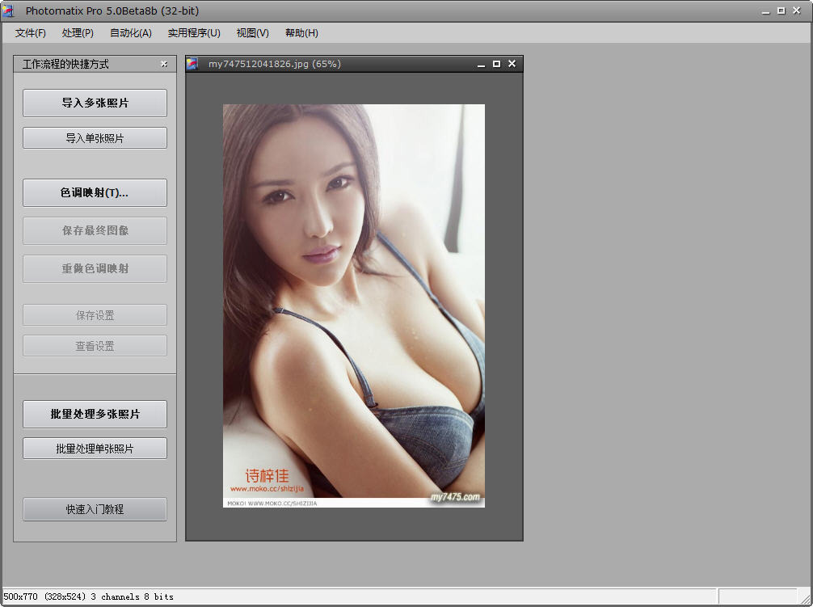Click the Photomatix Pro app icon in title bar
The image size is (813, 607).
click(8, 11)
